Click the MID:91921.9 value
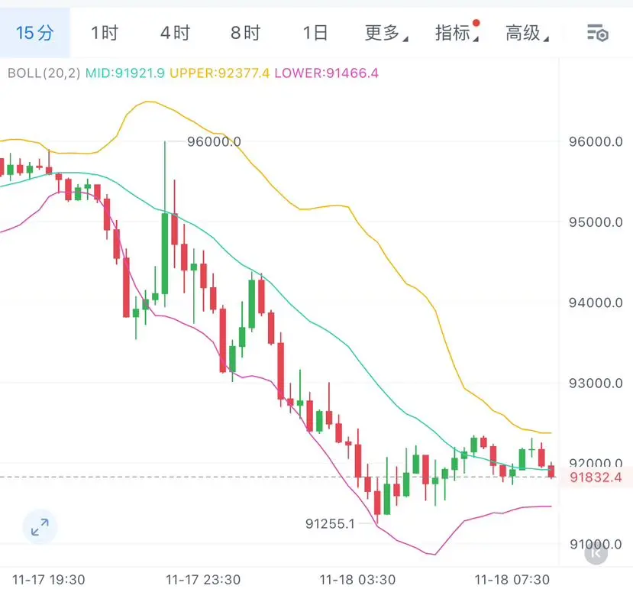 point(125,73)
